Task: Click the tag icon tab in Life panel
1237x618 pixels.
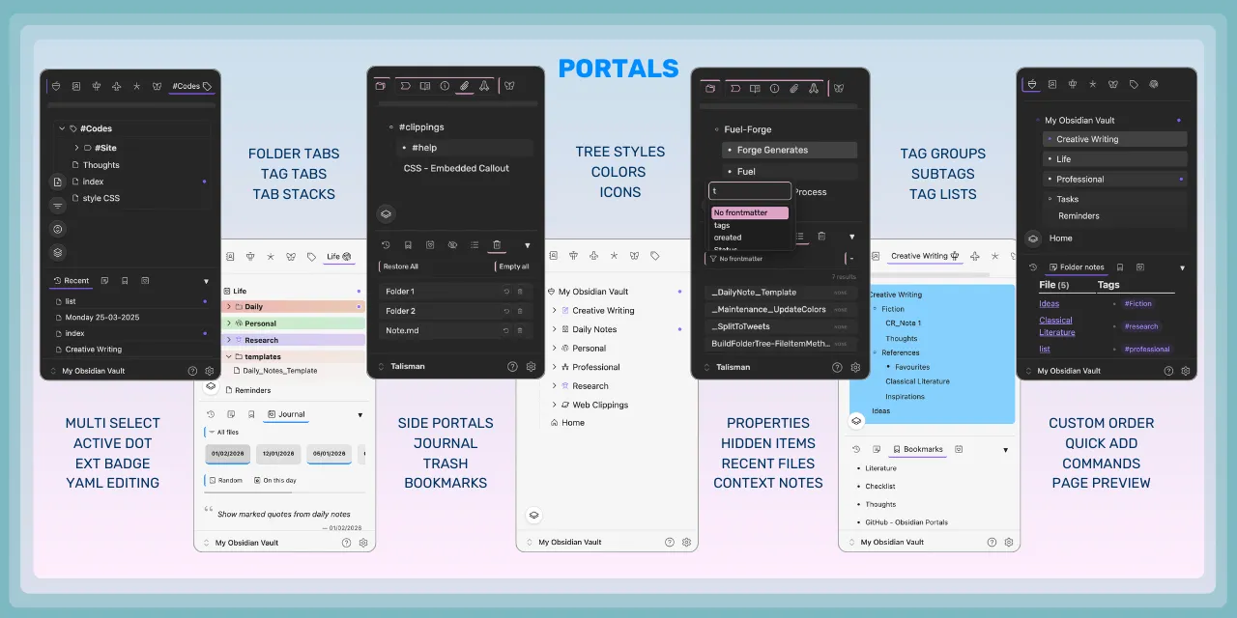Action: pyautogui.click(x=311, y=257)
